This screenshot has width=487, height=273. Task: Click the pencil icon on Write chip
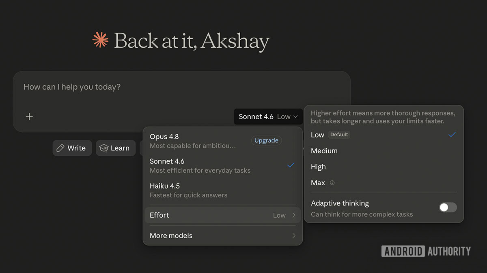60,148
